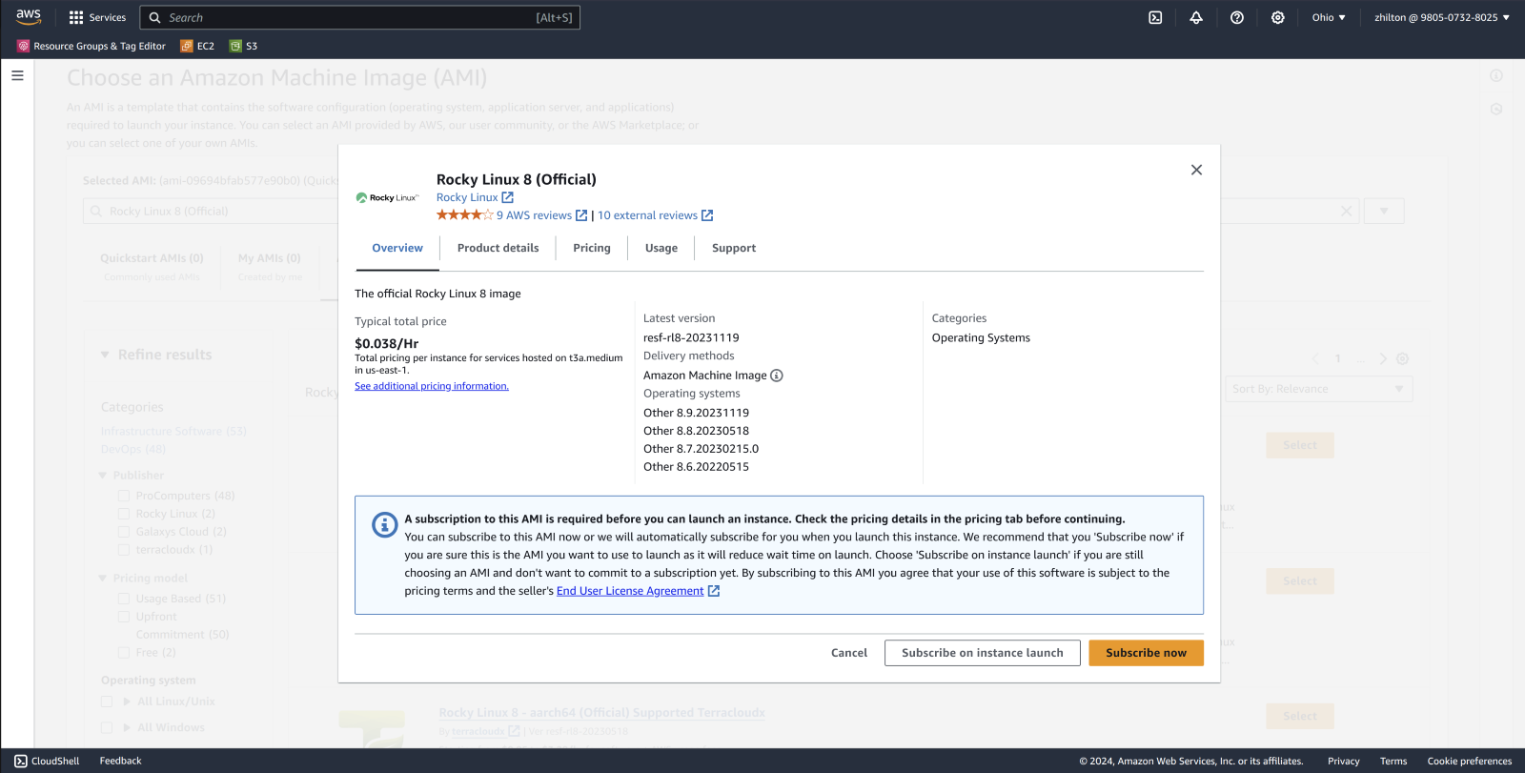Screen dimensions: 1525x773
Task: Open the 10 external reviews link
Action: (647, 215)
